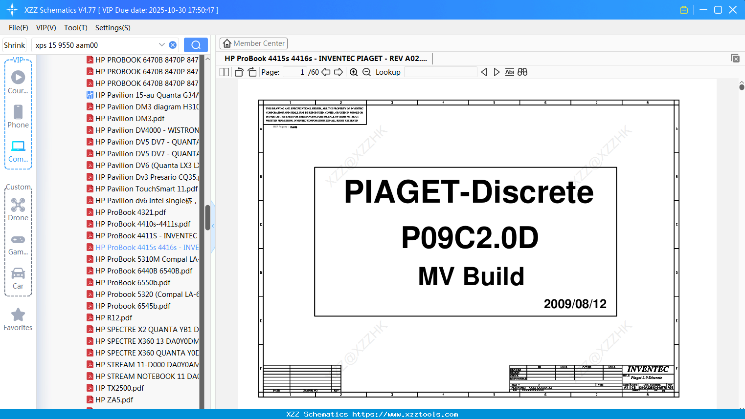
Task: Open HP Probook 5320 (Compal LA) file
Action: (x=143, y=294)
